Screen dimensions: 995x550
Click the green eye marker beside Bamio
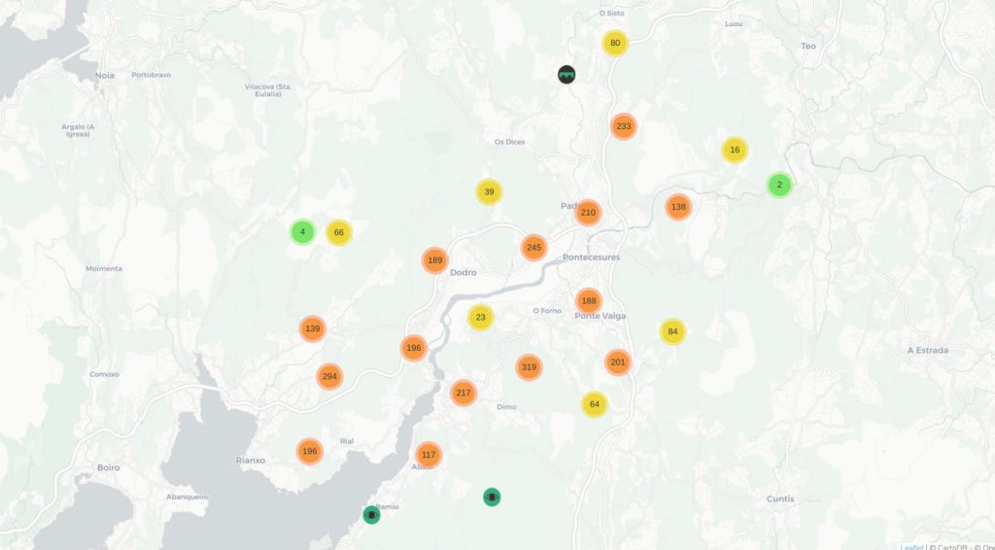pyautogui.click(x=371, y=515)
